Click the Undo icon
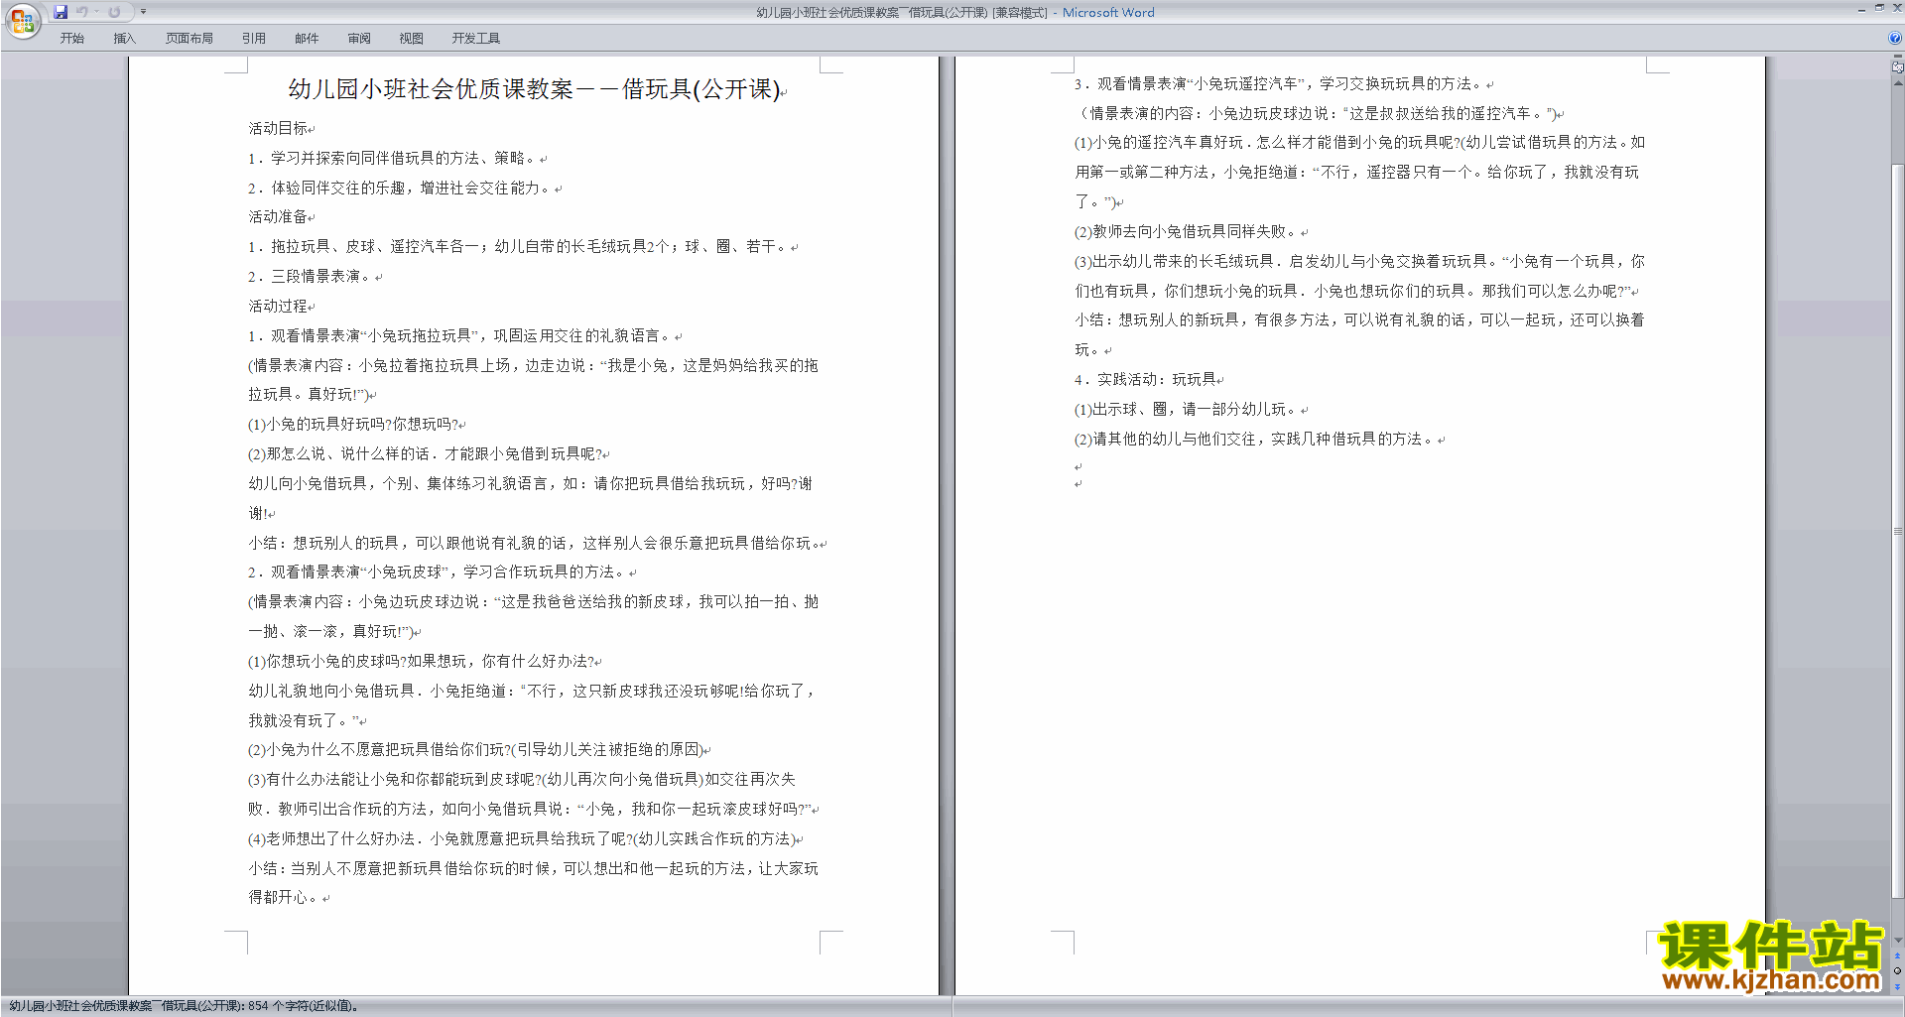The width and height of the screenshot is (1905, 1017). point(82,12)
